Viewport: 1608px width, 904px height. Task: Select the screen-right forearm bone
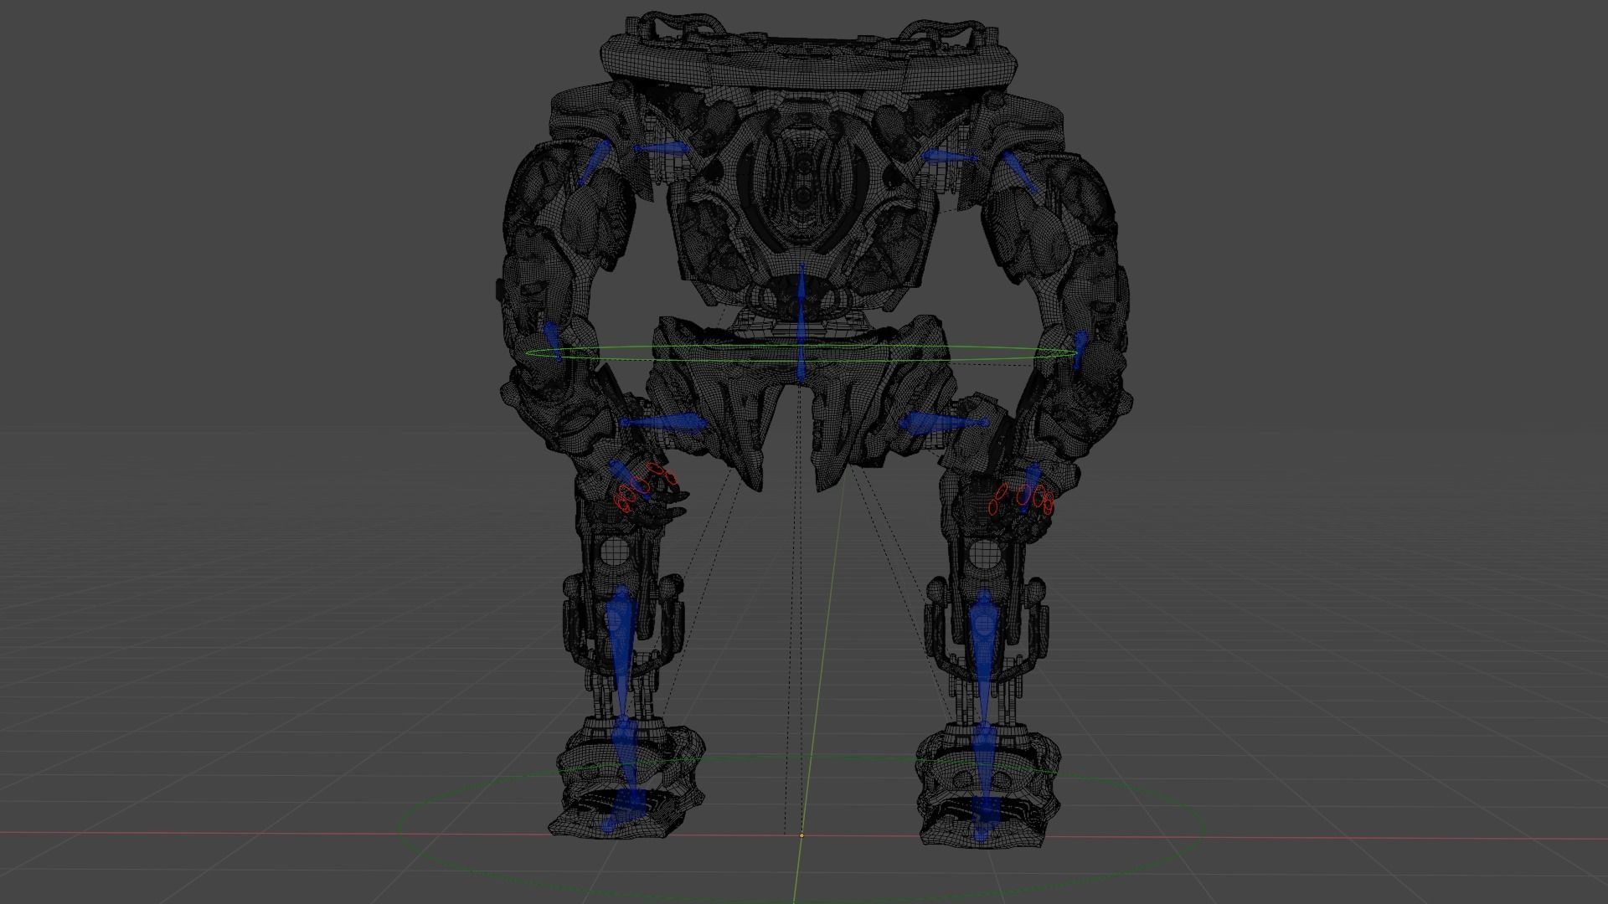pos(1080,350)
